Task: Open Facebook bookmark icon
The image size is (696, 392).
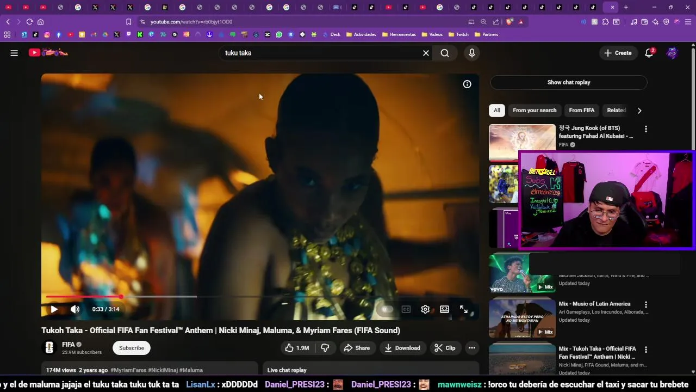Action: 59,34
